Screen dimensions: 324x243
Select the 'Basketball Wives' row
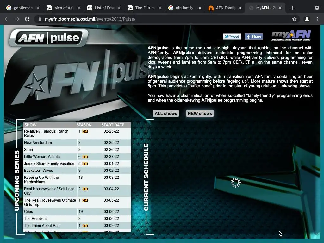coord(77,171)
